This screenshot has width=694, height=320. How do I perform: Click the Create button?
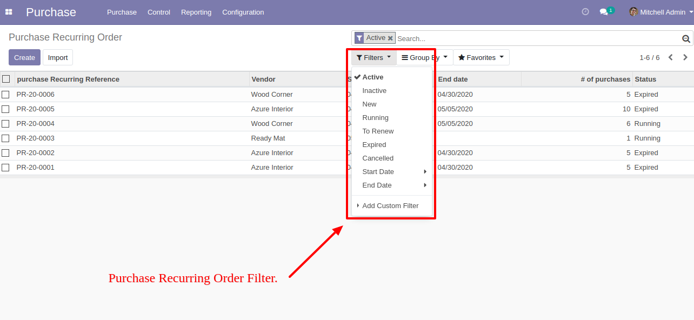[24, 57]
